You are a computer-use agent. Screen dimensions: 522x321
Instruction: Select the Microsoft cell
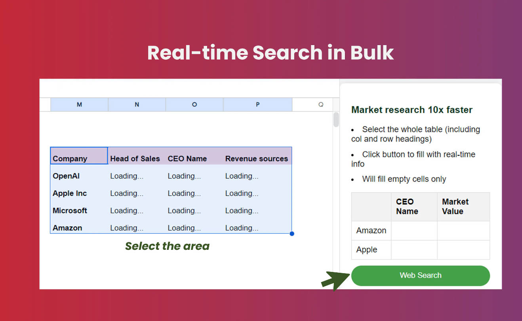70,211
